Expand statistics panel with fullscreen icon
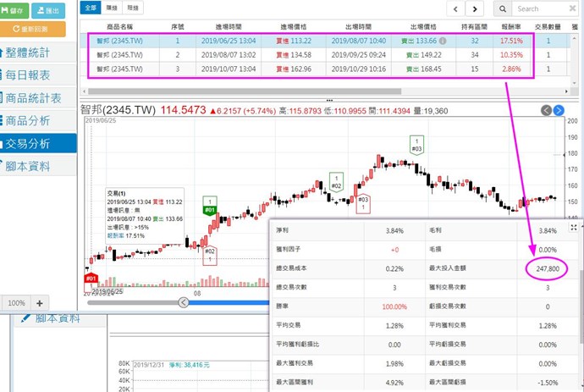 576,227
